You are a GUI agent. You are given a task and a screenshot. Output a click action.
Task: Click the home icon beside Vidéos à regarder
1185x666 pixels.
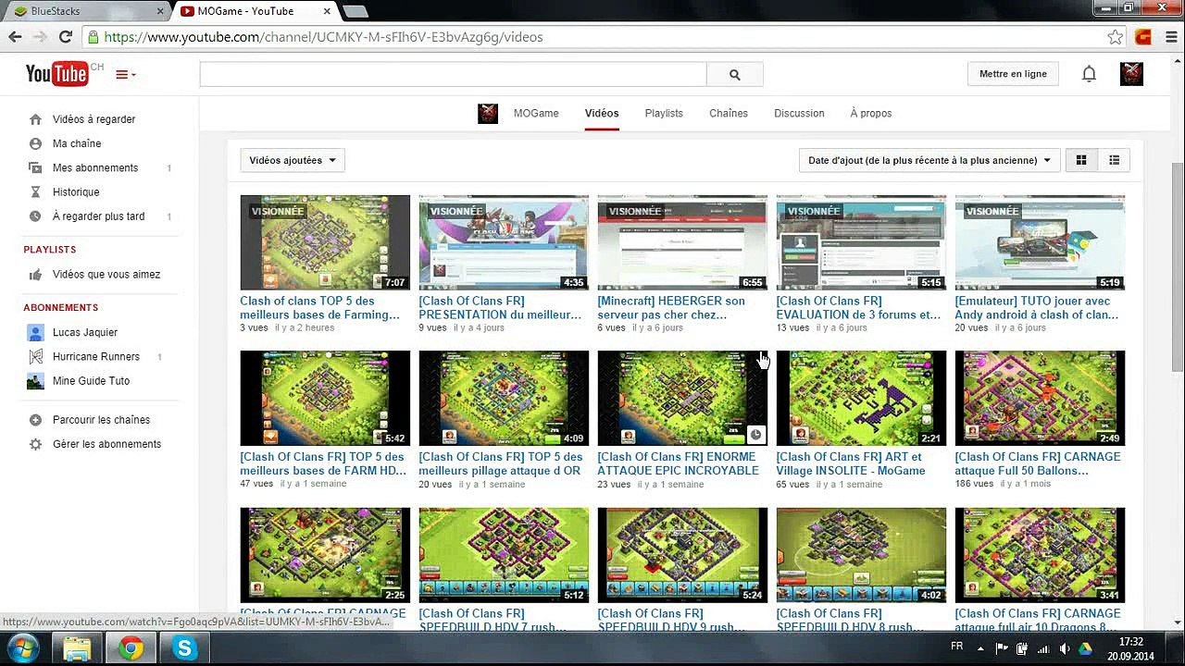[35, 119]
